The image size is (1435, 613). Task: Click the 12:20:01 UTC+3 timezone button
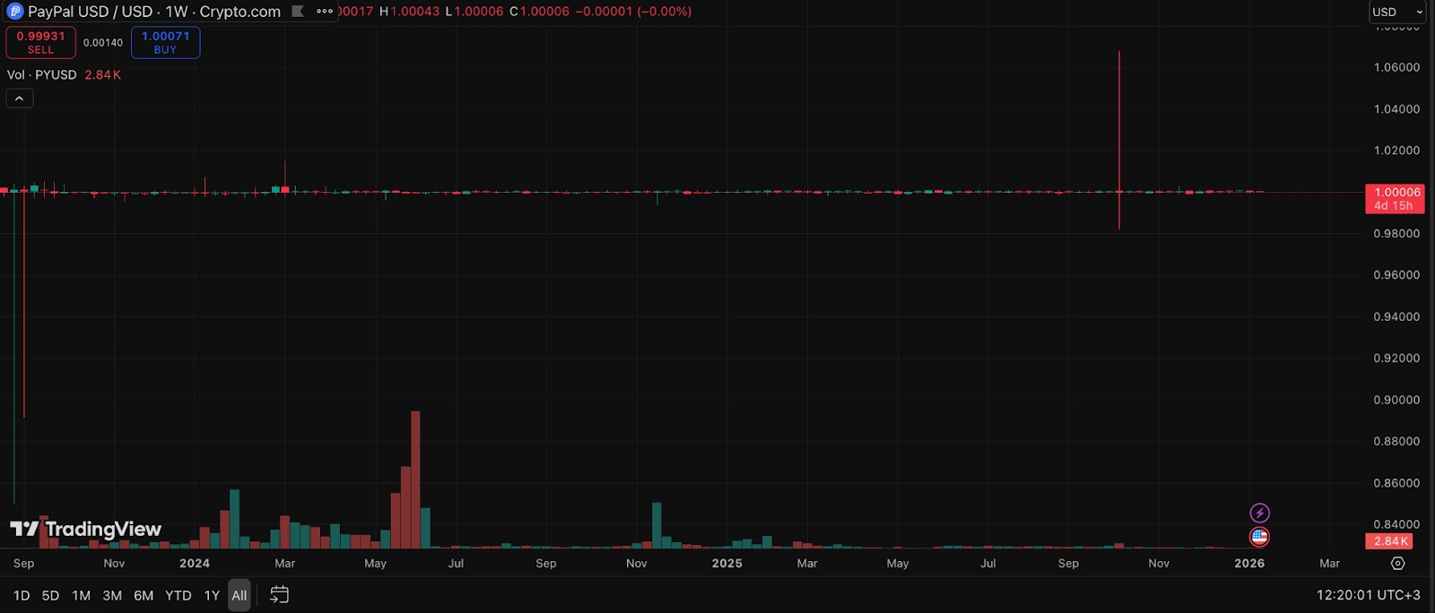pyautogui.click(x=1368, y=595)
